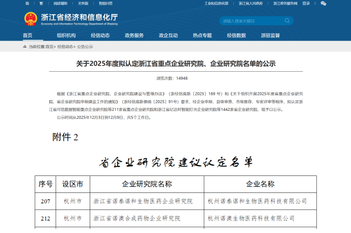351x233 pixels.
Task: Open the WeChat icon in top bar
Action: click(x=323, y=3)
